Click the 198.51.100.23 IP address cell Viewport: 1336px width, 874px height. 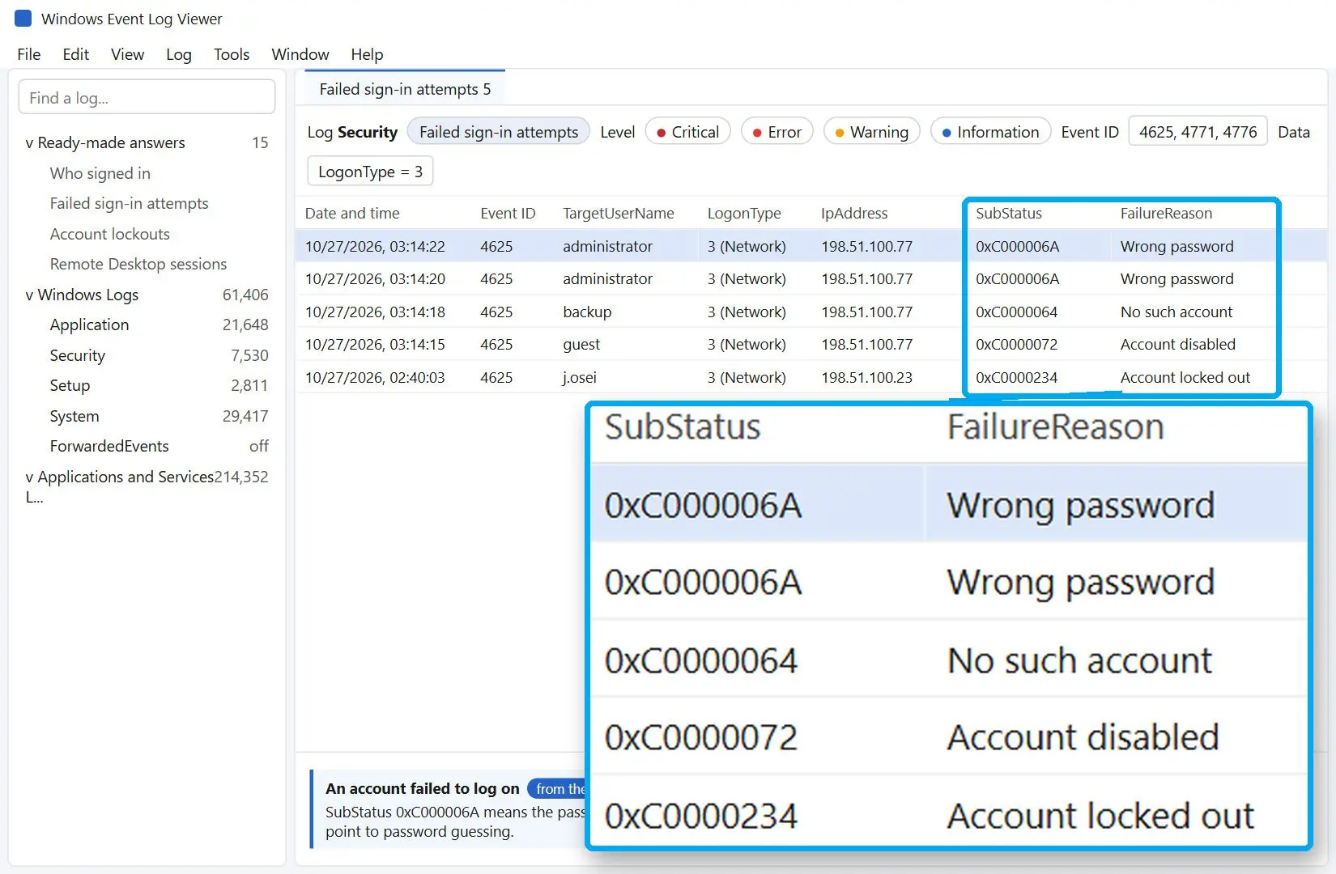(x=866, y=377)
